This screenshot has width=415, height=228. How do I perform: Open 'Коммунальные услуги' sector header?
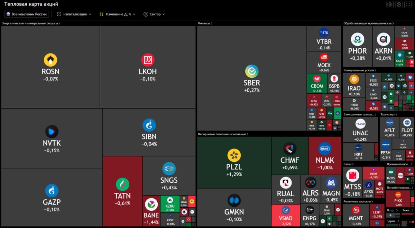pyautogui.click(x=359, y=70)
